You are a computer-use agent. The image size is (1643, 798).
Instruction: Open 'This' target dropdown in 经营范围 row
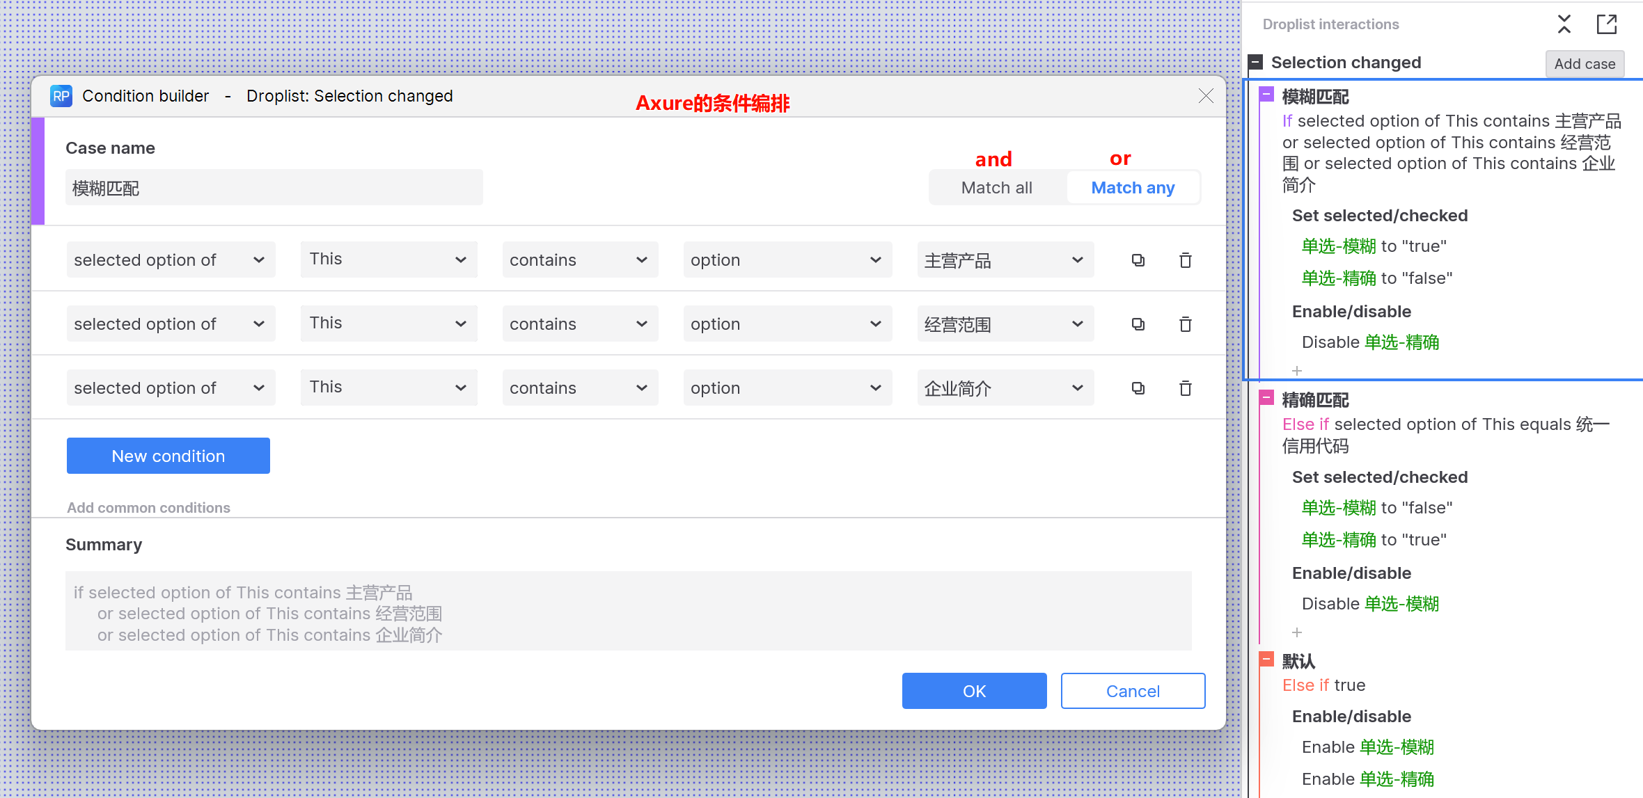coord(389,324)
